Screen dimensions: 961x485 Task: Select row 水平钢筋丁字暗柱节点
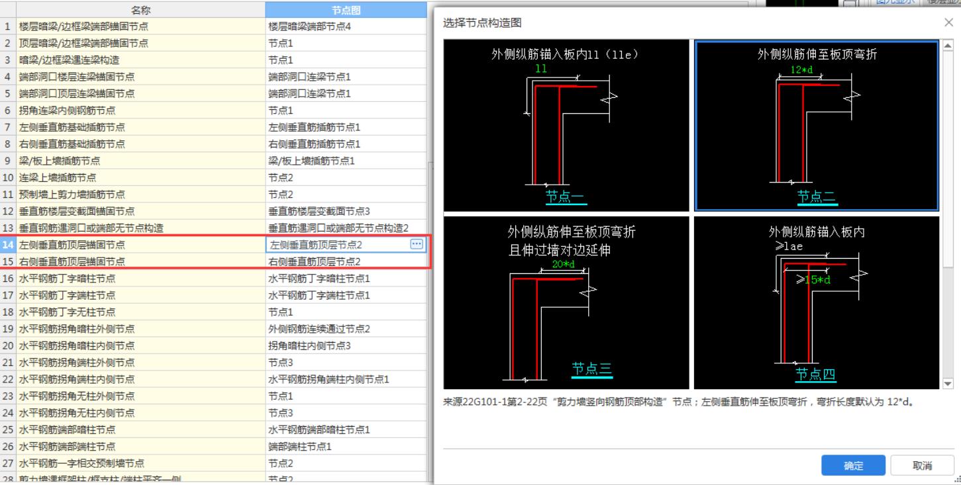point(140,279)
